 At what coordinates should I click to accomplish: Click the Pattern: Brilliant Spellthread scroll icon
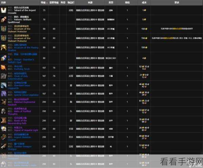point(3,20)
